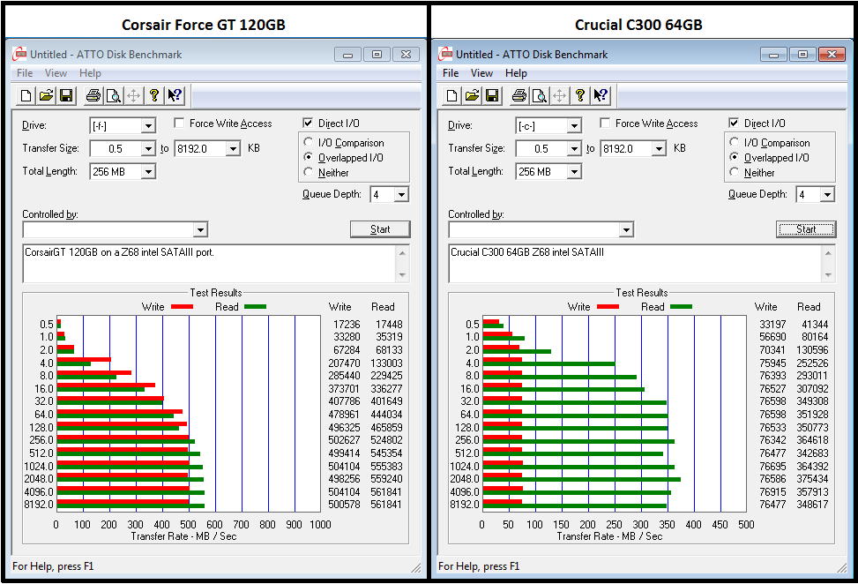The width and height of the screenshot is (858, 584).
Task: Open File menu in Crucial window
Action: (451, 73)
